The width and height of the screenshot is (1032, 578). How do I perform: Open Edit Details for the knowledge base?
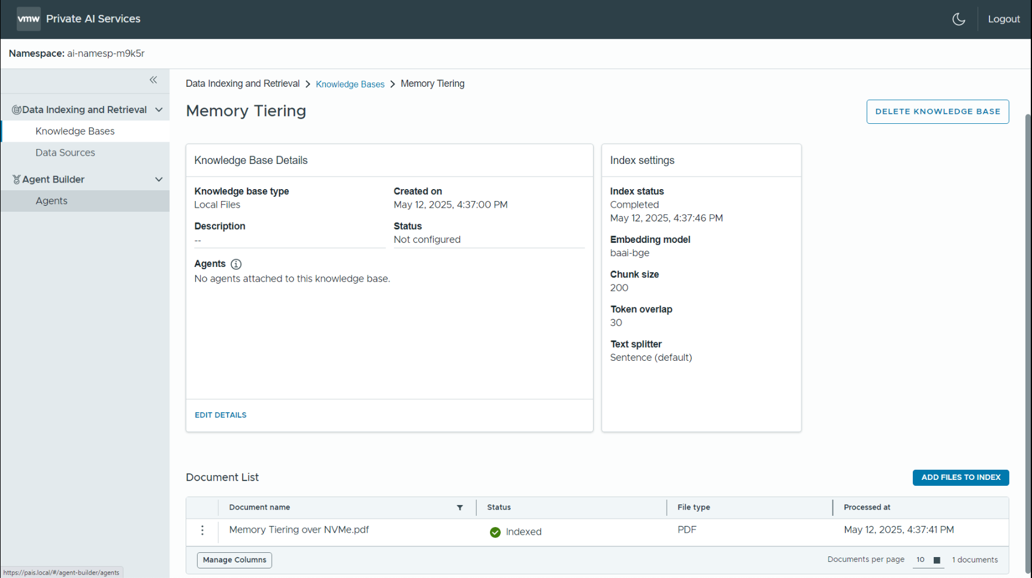coord(220,415)
